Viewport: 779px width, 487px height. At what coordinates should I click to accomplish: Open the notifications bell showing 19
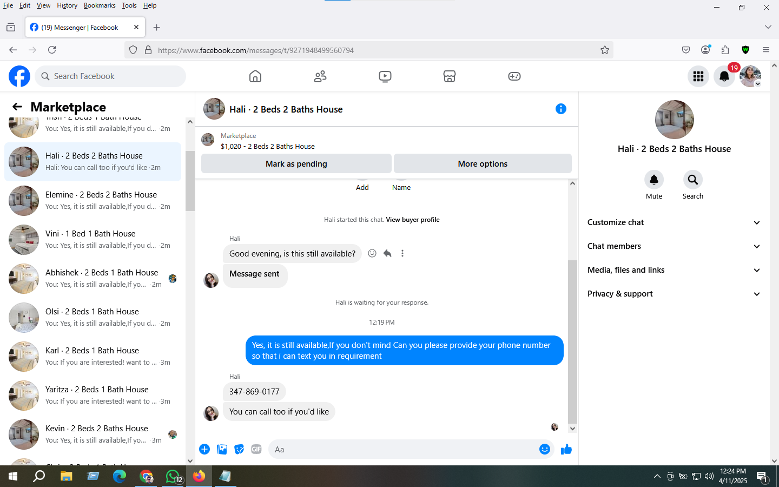(724, 76)
